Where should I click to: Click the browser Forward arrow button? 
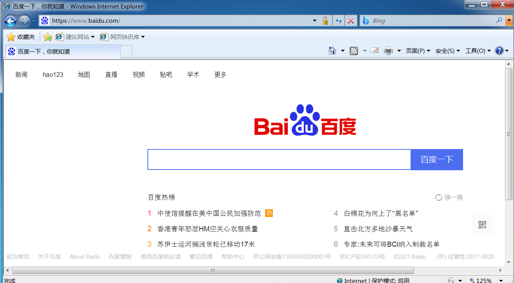(24, 21)
